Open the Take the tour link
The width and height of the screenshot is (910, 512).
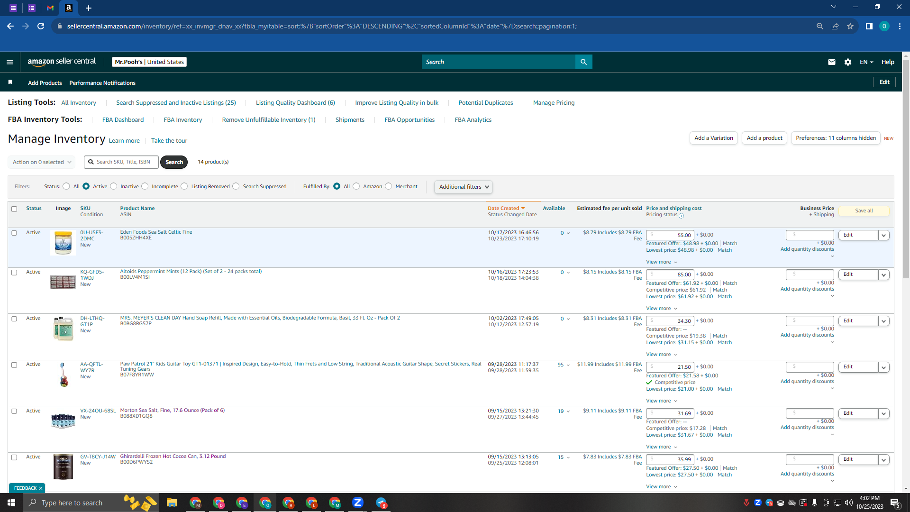click(169, 141)
